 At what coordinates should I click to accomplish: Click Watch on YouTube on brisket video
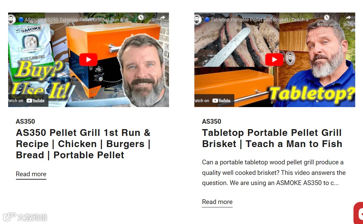click(x=214, y=101)
